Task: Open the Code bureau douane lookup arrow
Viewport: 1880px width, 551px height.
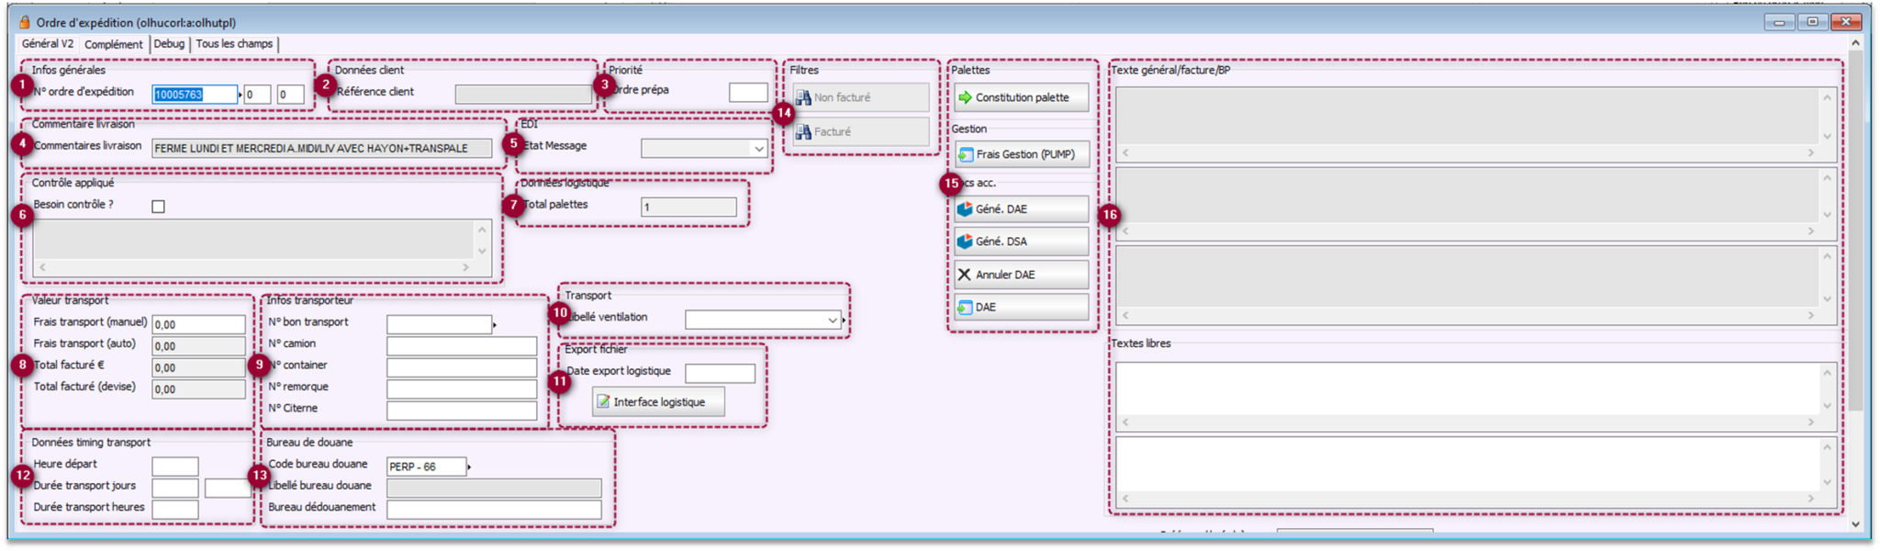Action: coord(469,467)
